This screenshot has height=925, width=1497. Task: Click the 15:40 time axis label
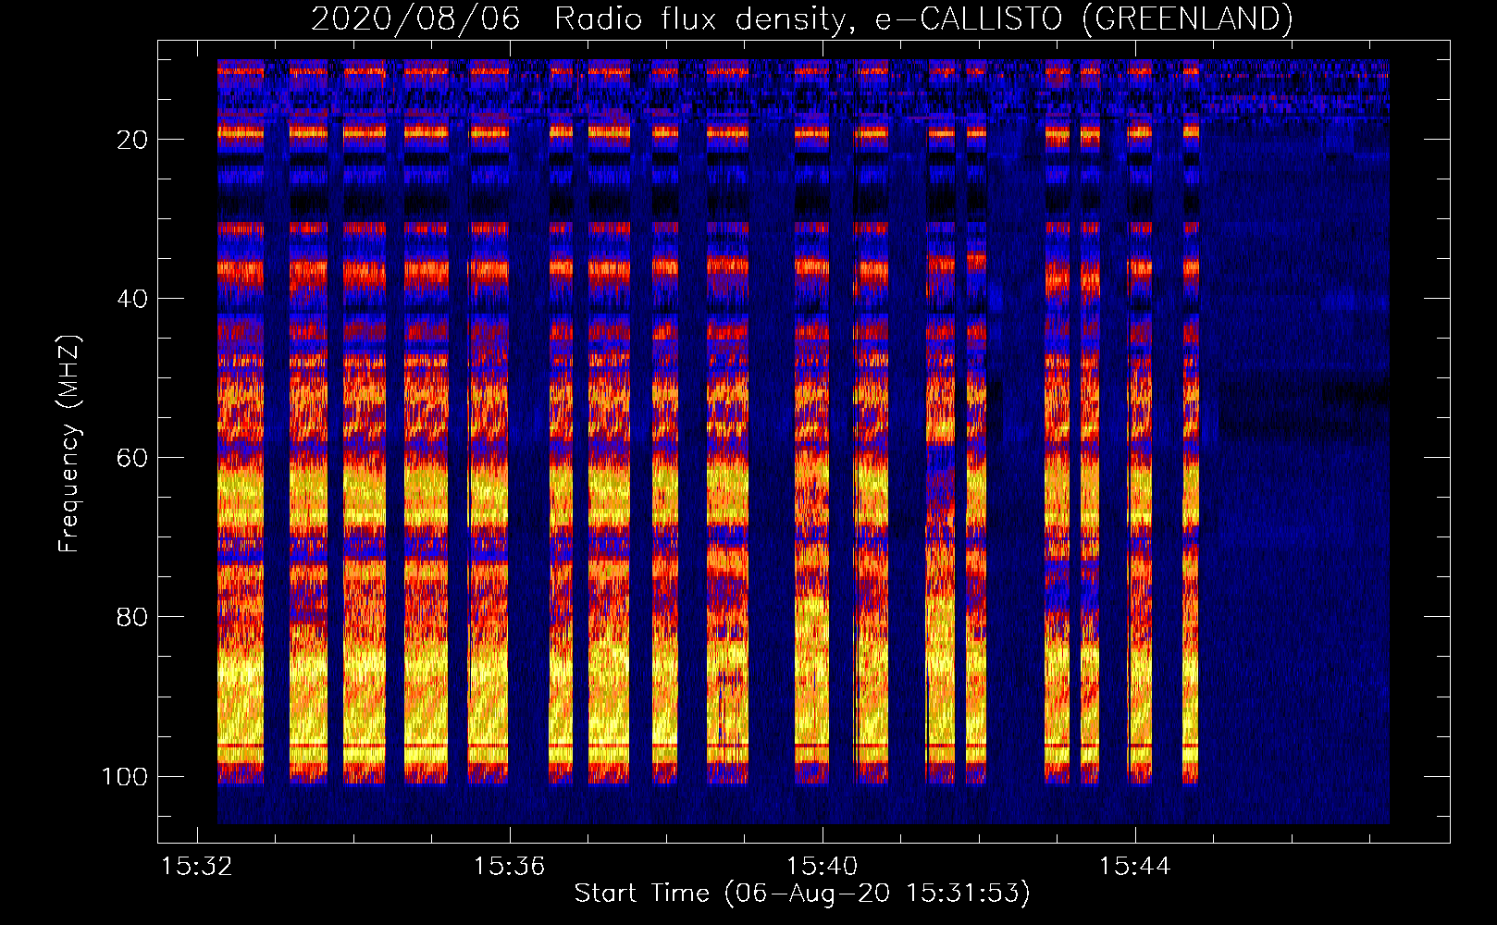coord(822,867)
